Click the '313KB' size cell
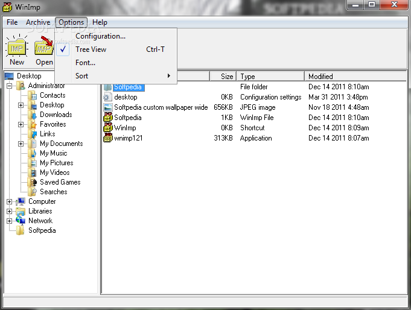The image size is (411, 310). (x=223, y=138)
